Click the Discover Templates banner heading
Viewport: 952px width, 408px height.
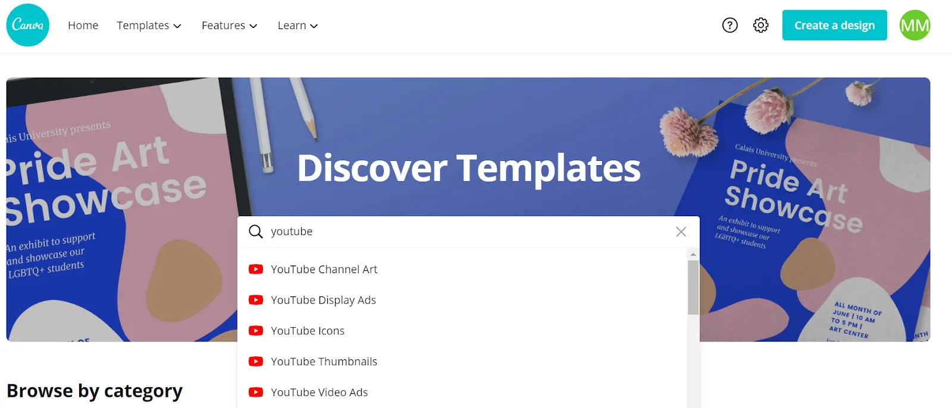(x=469, y=168)
